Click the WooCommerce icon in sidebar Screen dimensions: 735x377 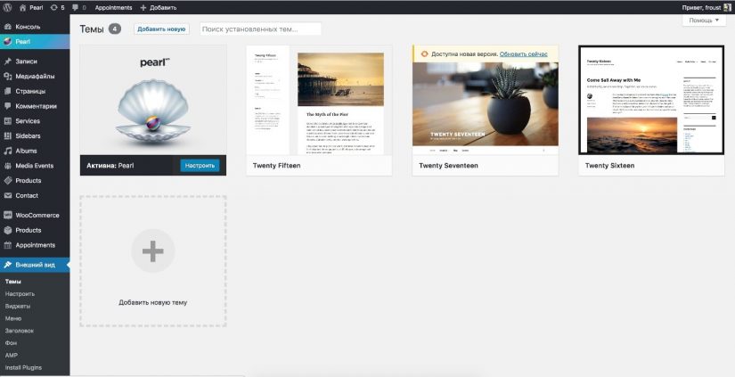7,215
